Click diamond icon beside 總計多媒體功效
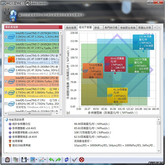 10,124
